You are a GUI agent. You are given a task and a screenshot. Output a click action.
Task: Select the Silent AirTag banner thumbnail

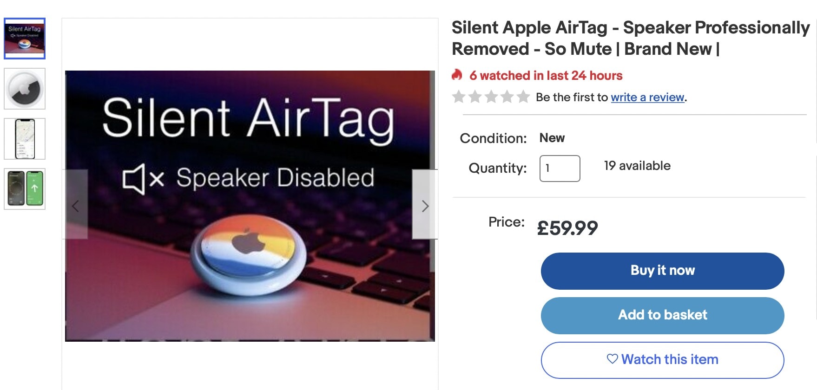(25, 39)
